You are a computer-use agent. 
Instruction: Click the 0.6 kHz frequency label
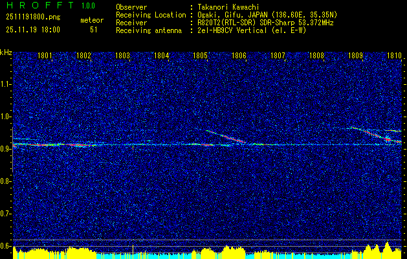pos(6,246)
